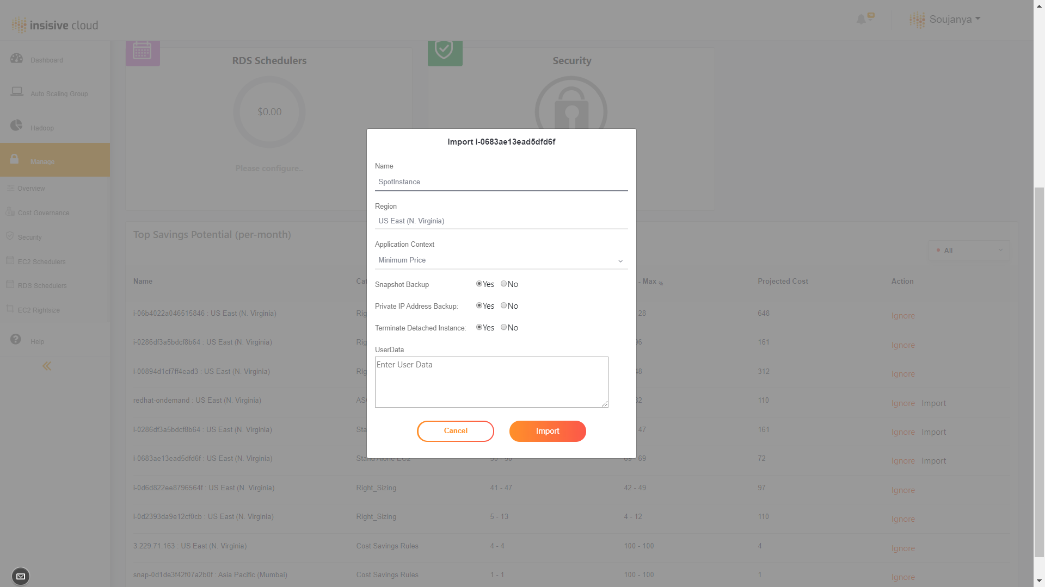Click the Manage lock icon in sidebar
The image size is (1045, 587).
15,159
